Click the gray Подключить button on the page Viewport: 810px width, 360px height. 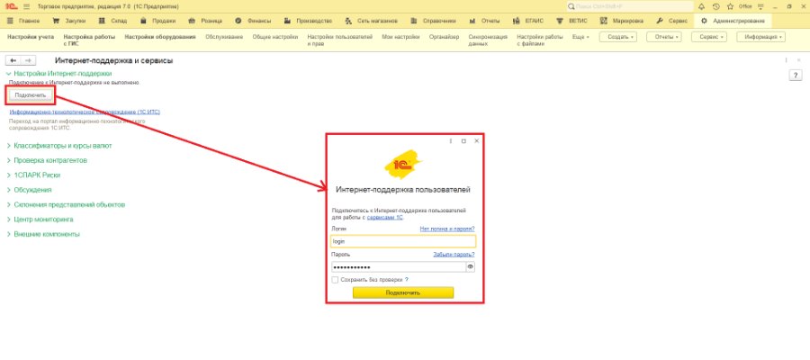click(x=31, y=95)
